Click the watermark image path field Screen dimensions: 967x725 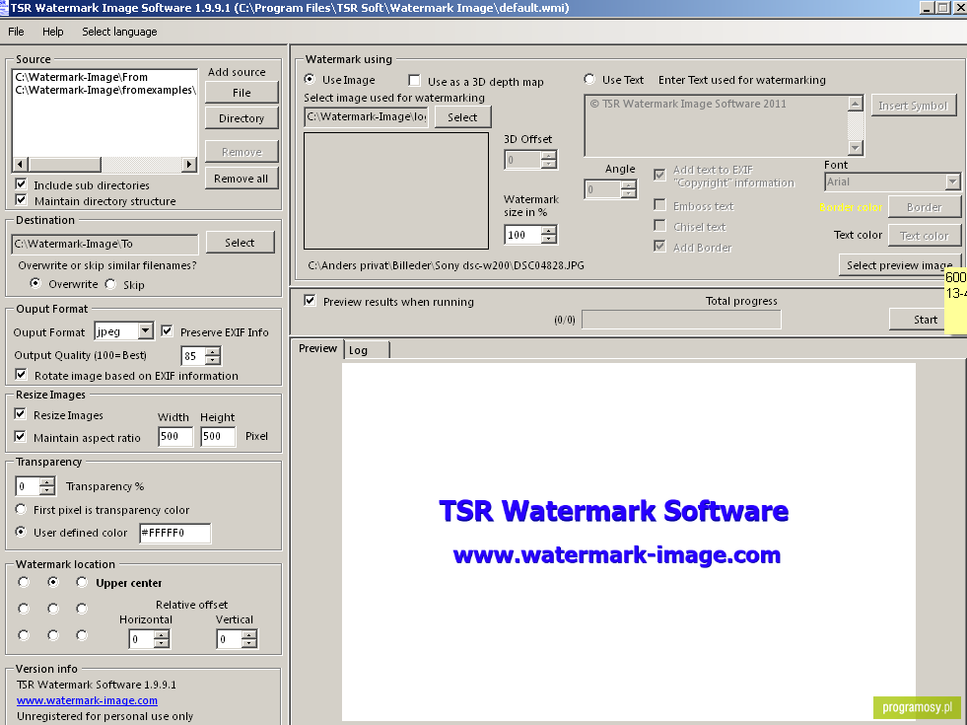click(x=367, y=116)
